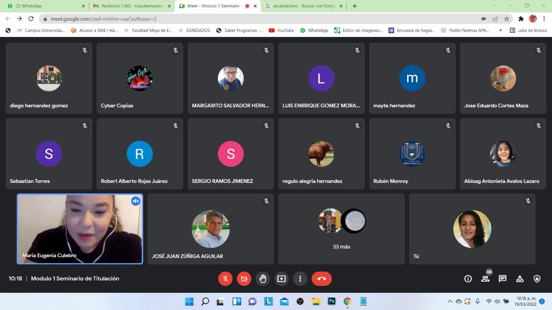
Task: Open the meeting chat panel
Action: [502, 279]
